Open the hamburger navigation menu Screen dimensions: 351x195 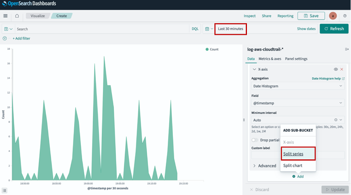(5, 16)
